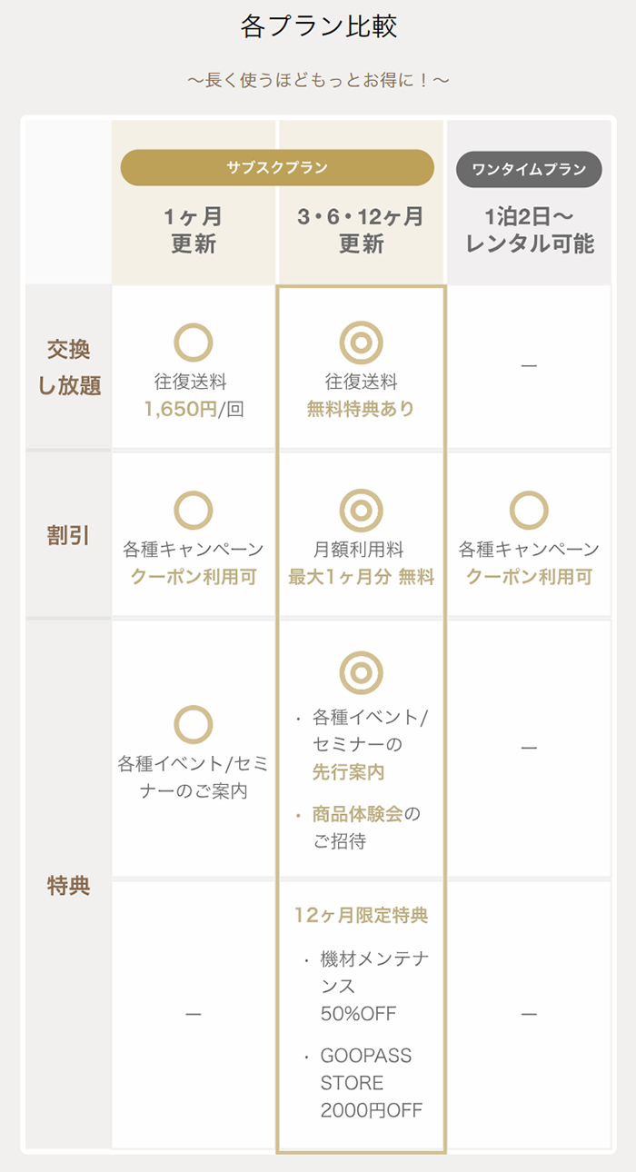This screenshot has height=1172, width=636.
Task: Click the double circle icon above 無料特典あり
Action: pyautogui.click(x=361, y=343)
